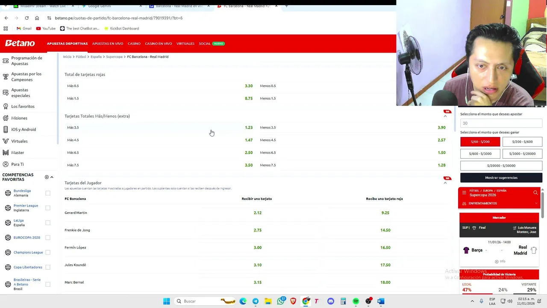Go to Casino en Vivo section
Image resolution: width=547 pixels, height=308 pixels.
[159, 44]
